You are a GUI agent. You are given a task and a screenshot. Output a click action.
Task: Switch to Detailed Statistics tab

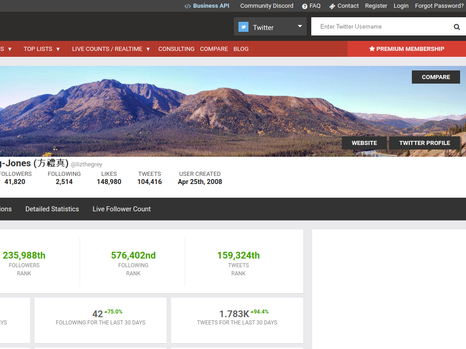click(52, 209)
